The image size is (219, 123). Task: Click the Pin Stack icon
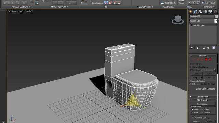(192, 48)
